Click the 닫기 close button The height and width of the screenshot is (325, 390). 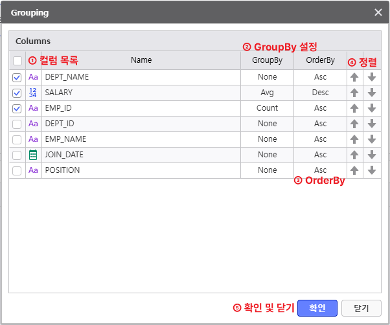click(x=361, y=308)
